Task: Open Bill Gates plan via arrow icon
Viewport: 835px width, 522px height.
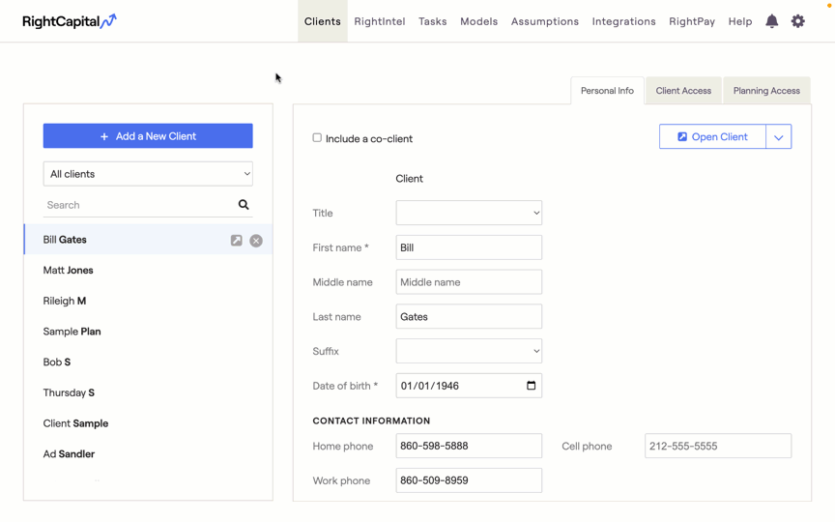Action: pyautogui.click(x=237, y=241)
